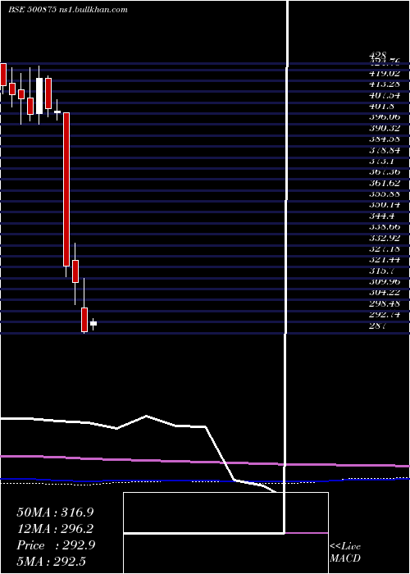This screenshot has height=574, width=410.
Task: Click the 390.32 price axis label
Action: coord(385,128)
